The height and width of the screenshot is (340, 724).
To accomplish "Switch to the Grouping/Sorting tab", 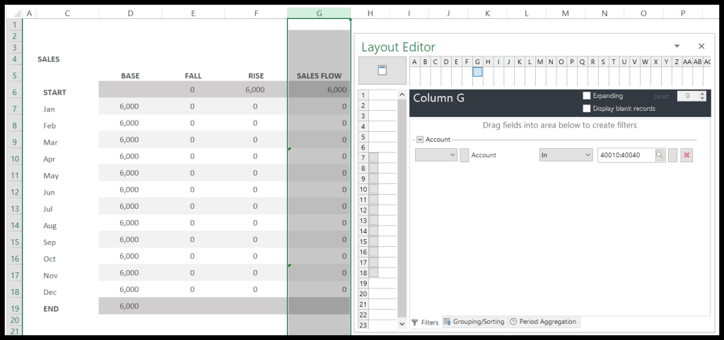I will (474, 322).
